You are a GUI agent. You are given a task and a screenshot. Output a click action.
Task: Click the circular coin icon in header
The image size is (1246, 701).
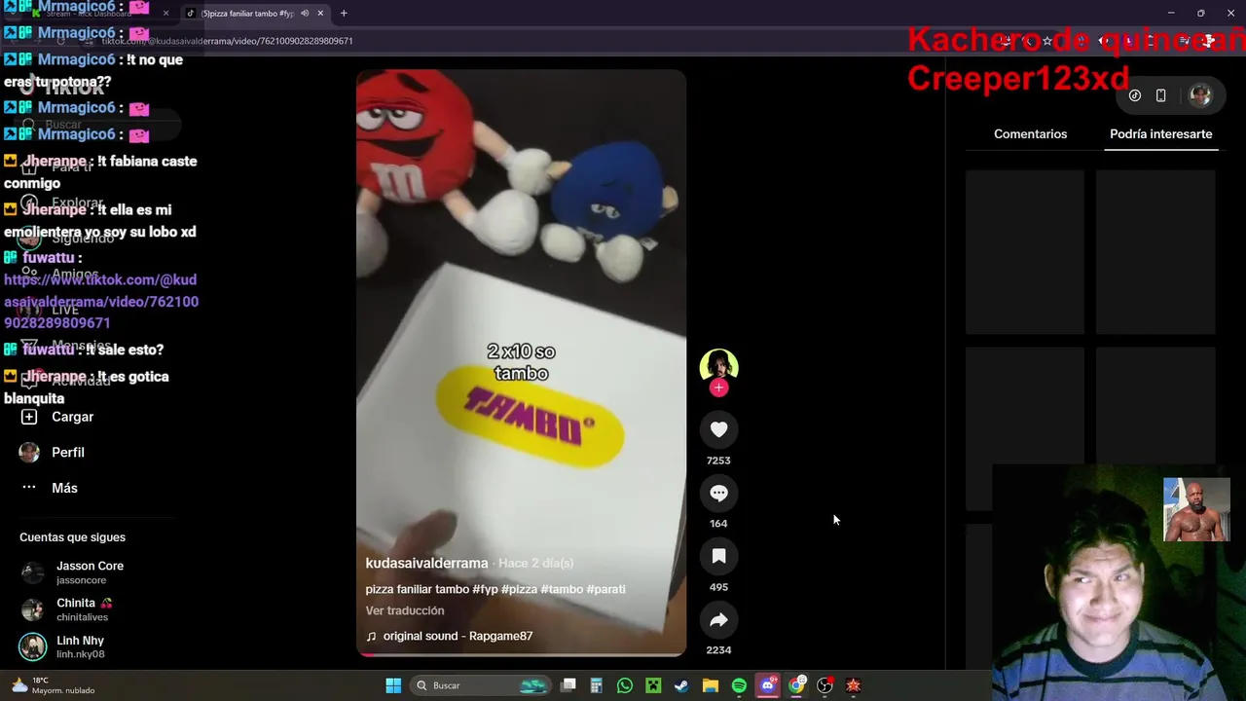[x=1135, y=95]
